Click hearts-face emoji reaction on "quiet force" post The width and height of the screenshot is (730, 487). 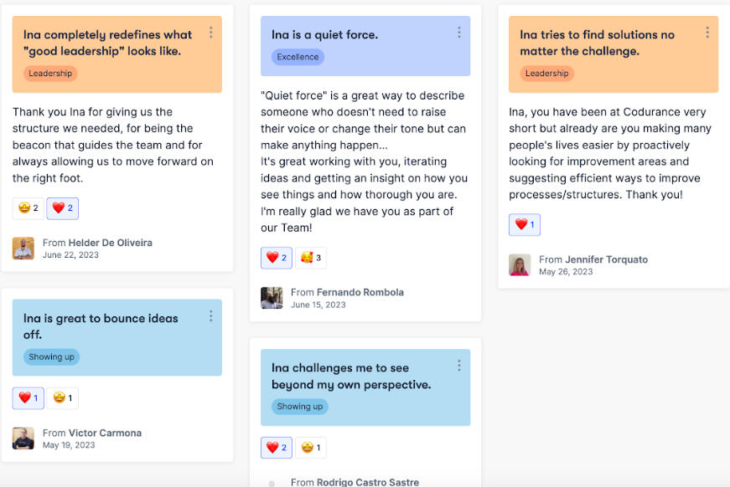click(311, 258)
